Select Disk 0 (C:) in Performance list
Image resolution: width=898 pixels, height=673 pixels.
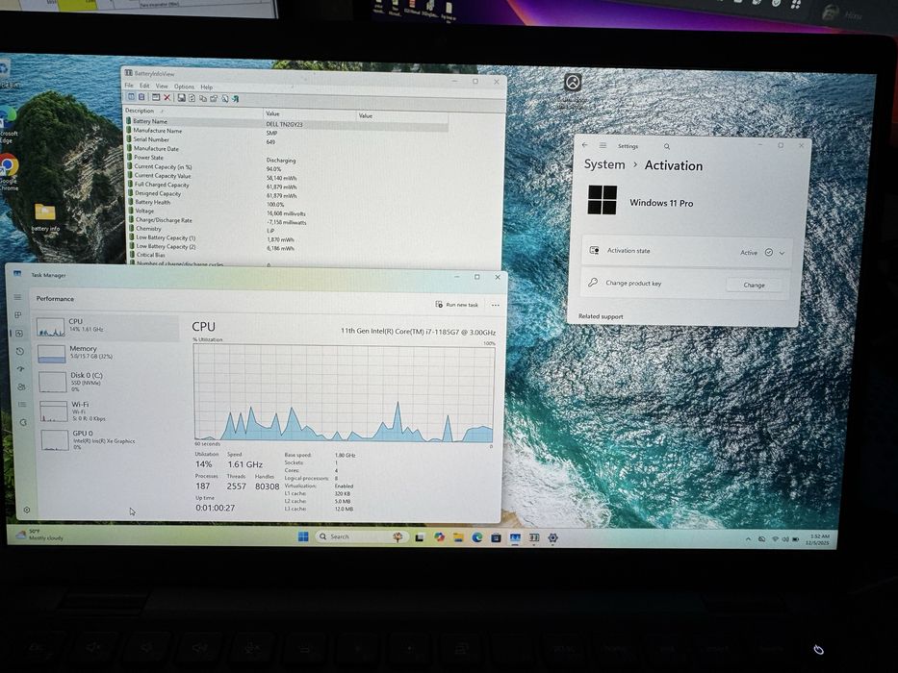coord(109,381)
